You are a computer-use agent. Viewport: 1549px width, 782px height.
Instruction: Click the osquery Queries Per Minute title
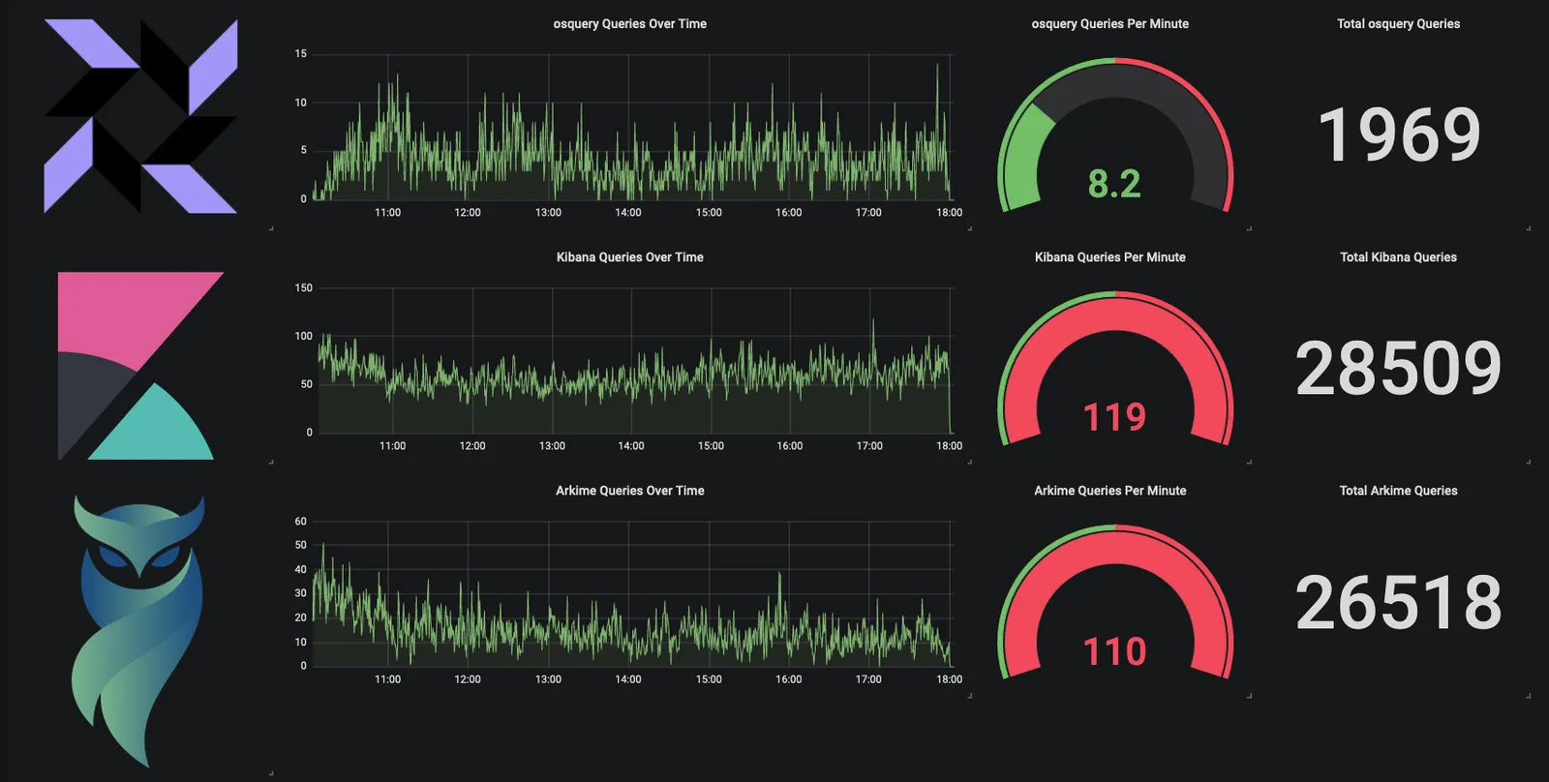(x=1110, y=24)
